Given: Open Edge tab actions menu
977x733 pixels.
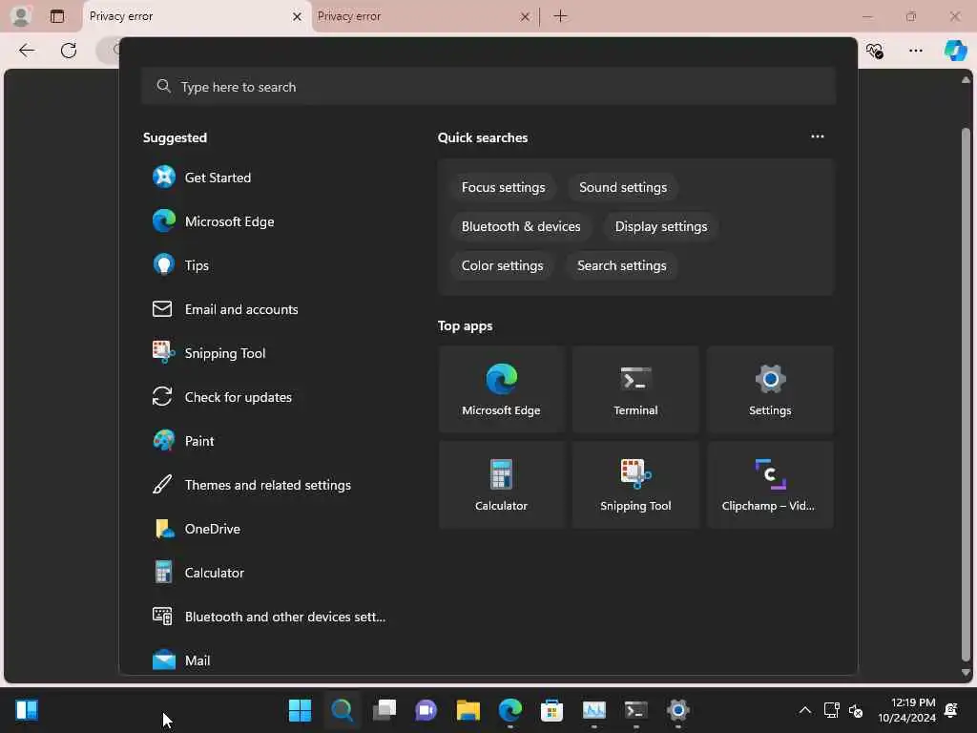Looking at the screenshot, I should point(57,16).
